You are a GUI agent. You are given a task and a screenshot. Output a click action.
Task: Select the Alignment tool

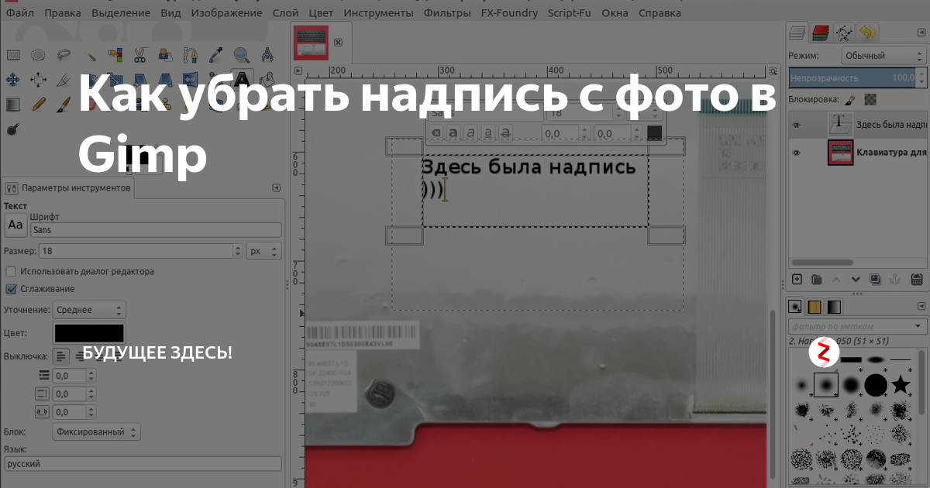[x=38, y=80]
